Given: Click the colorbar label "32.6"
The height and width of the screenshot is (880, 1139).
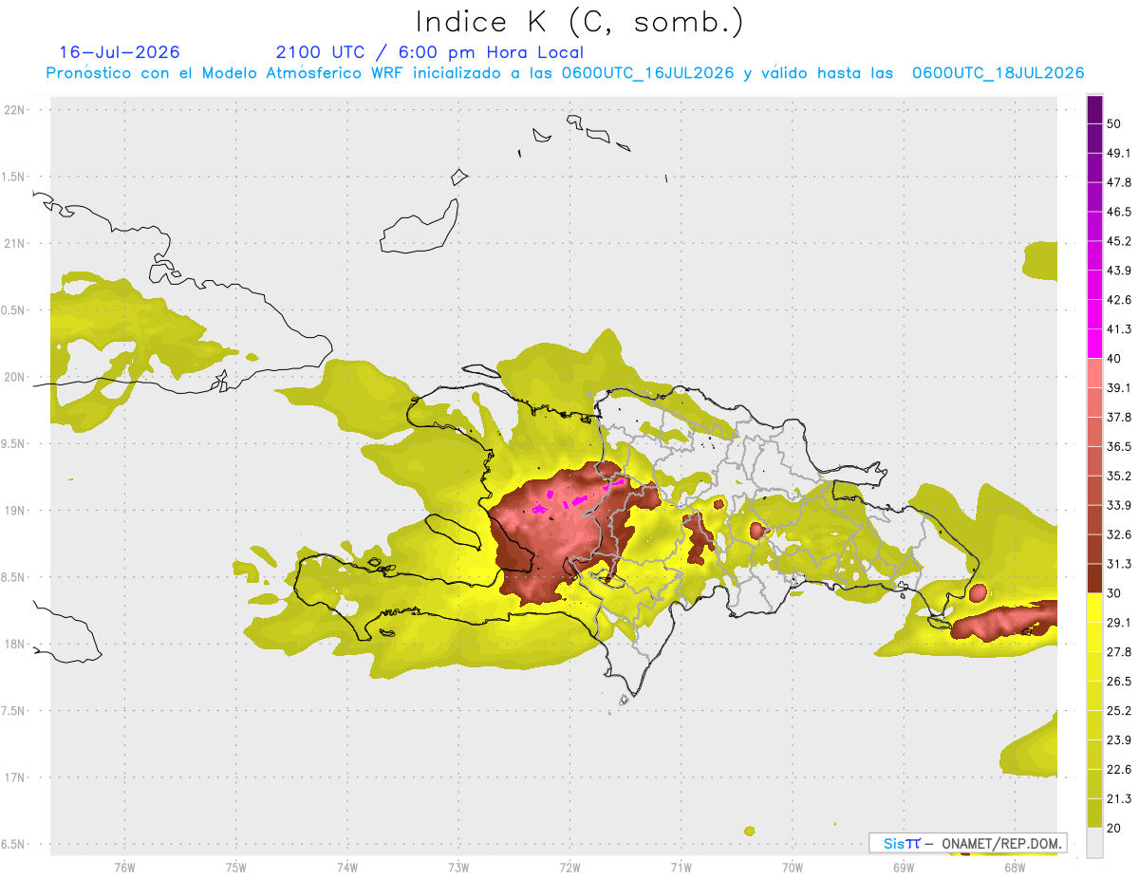Looking at the screenshot, I should point(1119,534).
